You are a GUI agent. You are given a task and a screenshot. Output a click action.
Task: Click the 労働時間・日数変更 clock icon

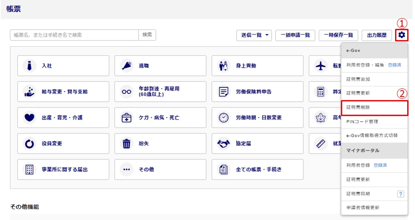(x=224, y=118)
